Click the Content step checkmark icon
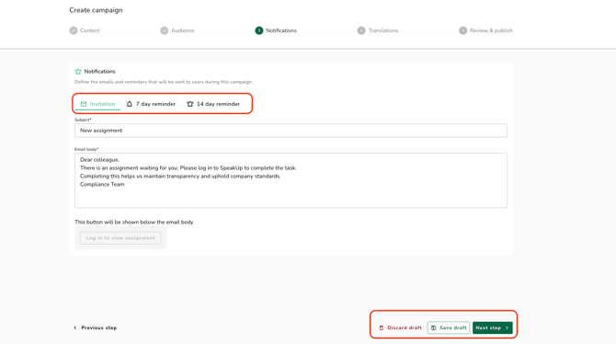The image size is (616, 344). click(x=74, y=30)
